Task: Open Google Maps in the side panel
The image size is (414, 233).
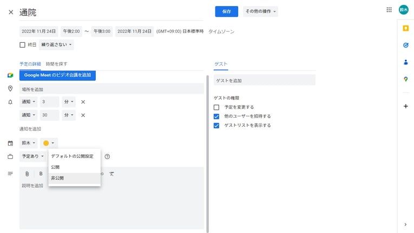Action: tap(405, 79)
